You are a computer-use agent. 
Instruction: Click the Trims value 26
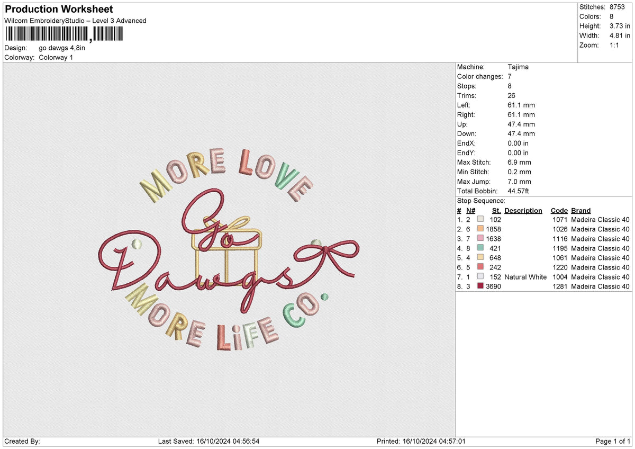point(511,96)
